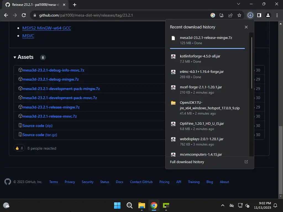Screen dimensions: 283x212
Task: Toggle the Chrome downloads button
Action: tap(250, 15)
